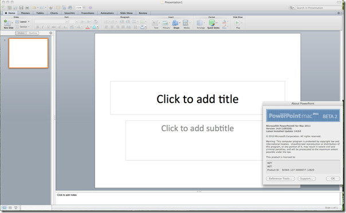Open the search magnifier options
Image resolution: width=346 pixels, height=213 pixels.
pos(292,7)
